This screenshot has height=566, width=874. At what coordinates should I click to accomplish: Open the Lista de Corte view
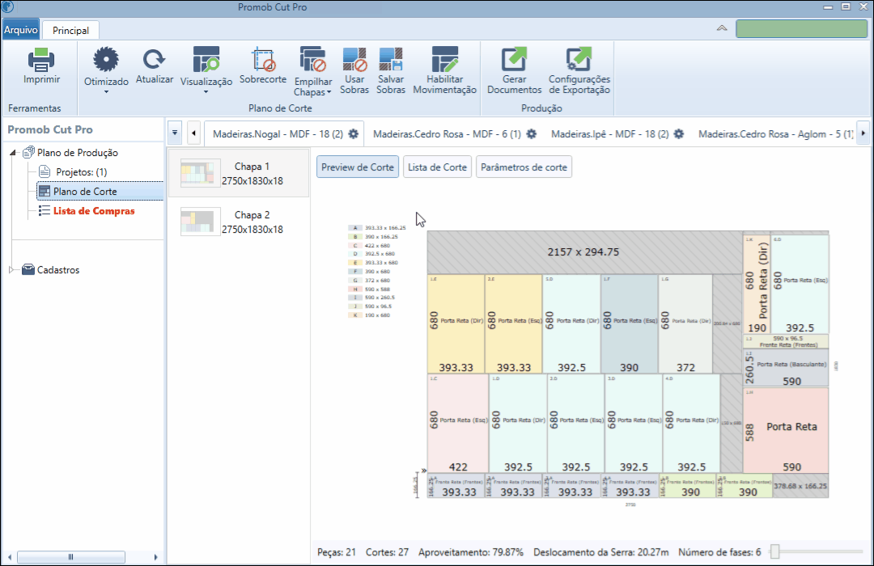pyautogui.click(x=437, y=167)
